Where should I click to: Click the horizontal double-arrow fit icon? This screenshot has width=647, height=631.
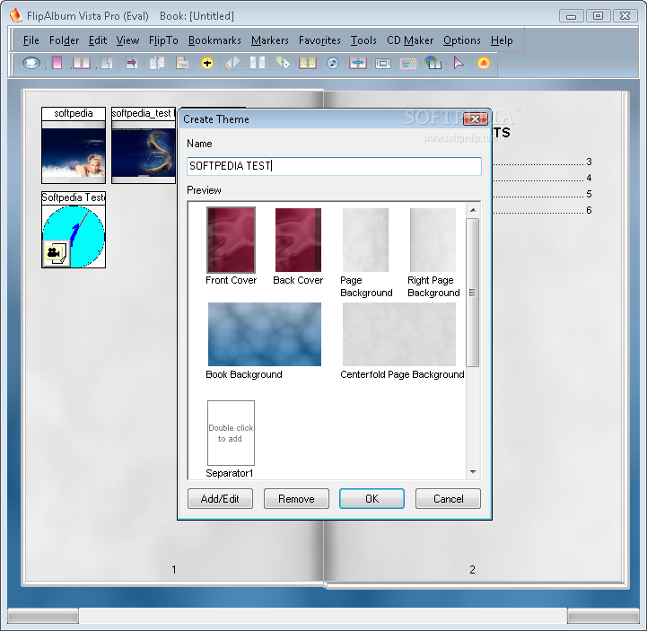[x=358, y=63]
